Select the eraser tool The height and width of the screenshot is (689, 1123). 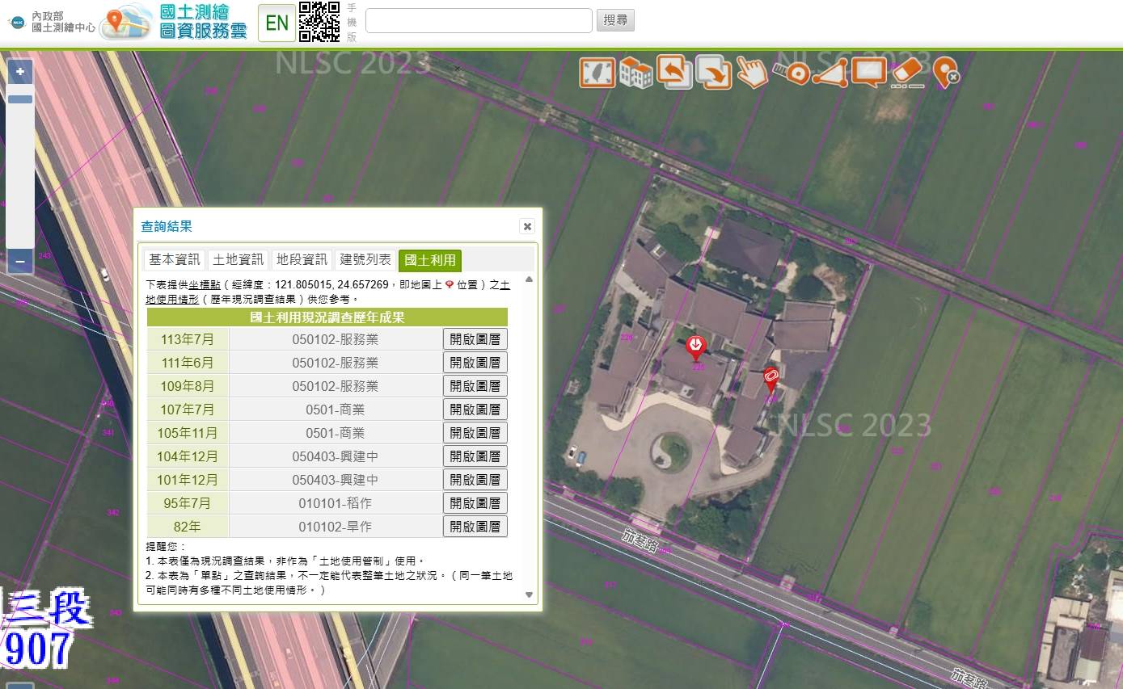907,73
